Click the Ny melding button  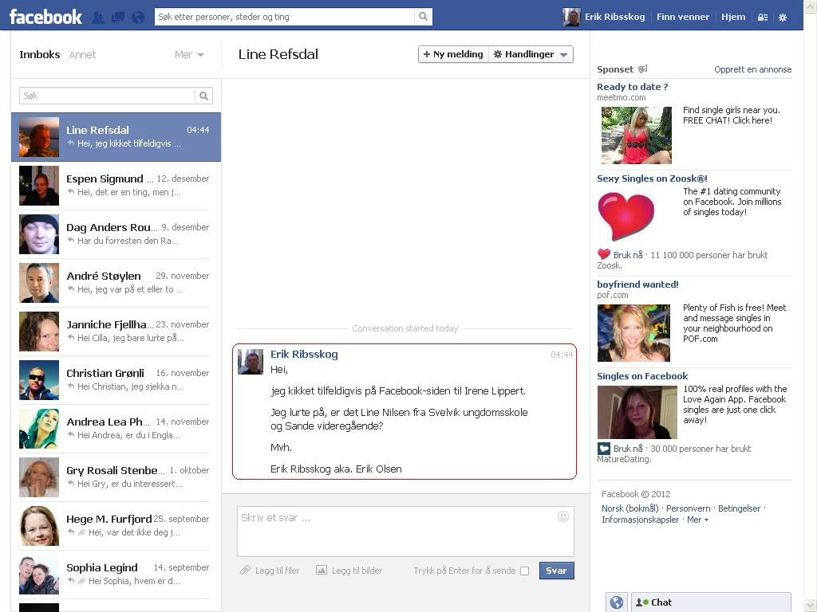[x=453, y=54]
